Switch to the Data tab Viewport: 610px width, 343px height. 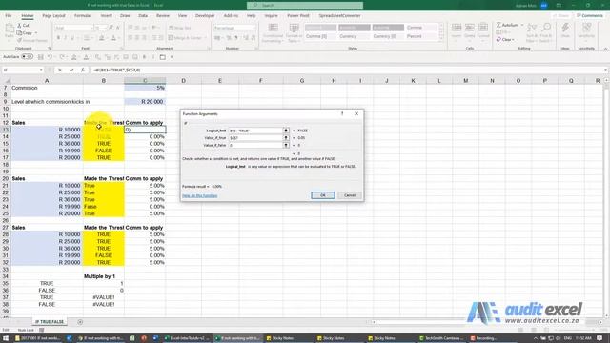pyautogui.click(x=143, y=16)
